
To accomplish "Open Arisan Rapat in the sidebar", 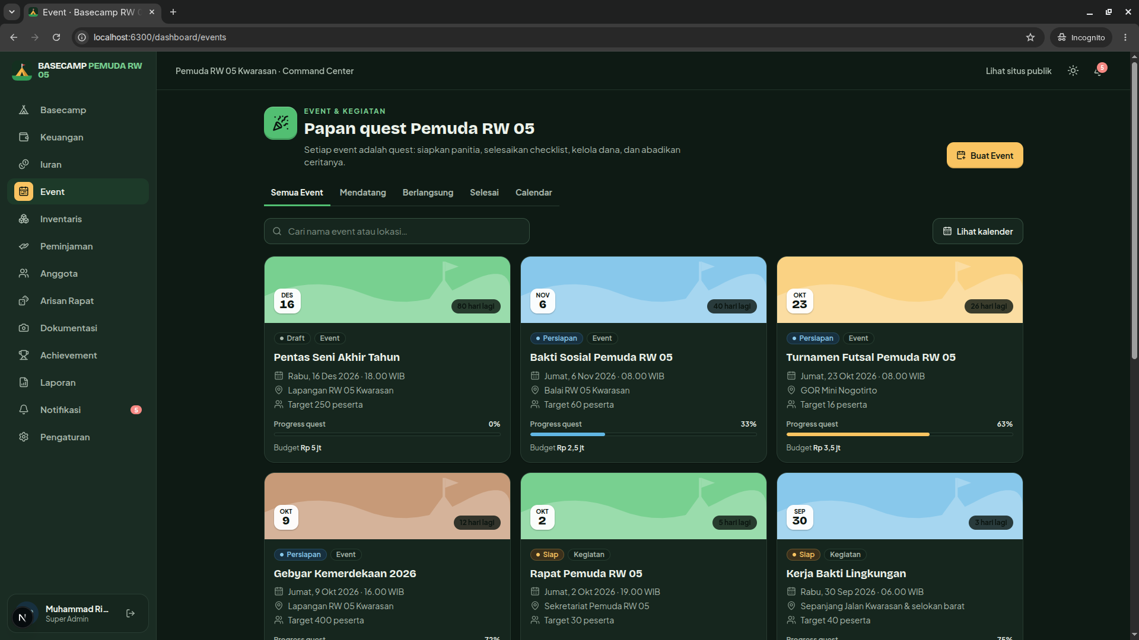I will click(78, 301).
